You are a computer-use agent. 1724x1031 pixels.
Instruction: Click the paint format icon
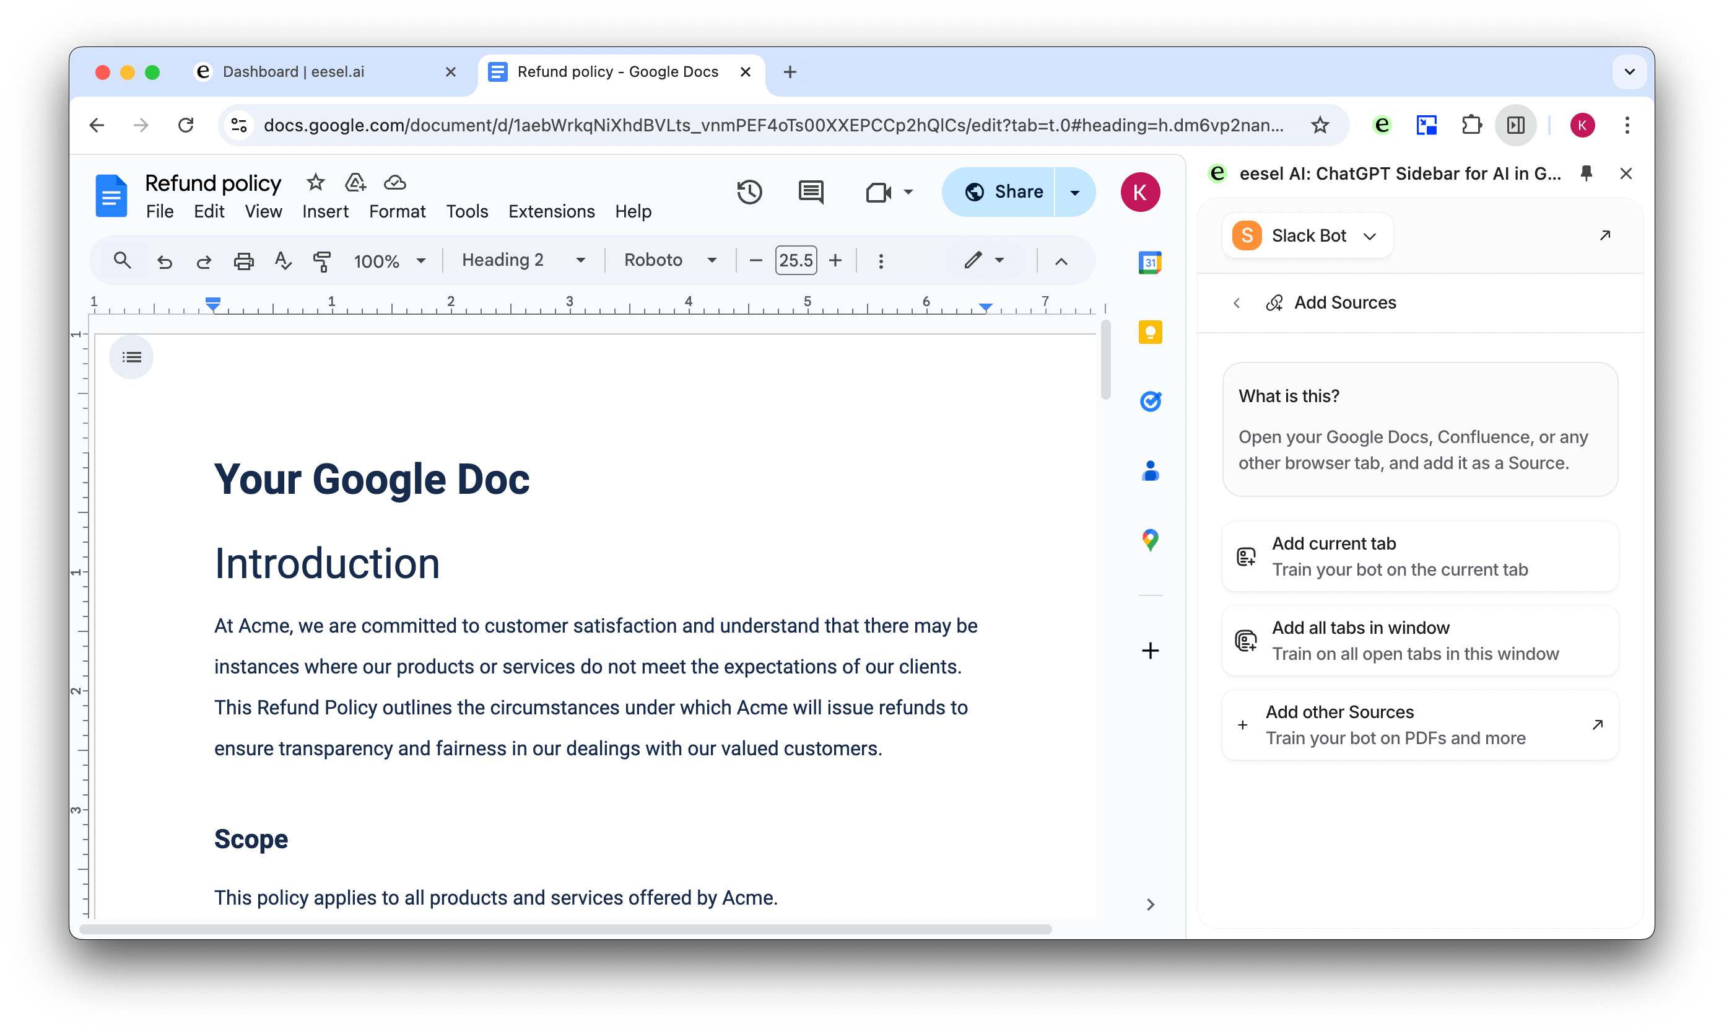(x=321, y=260)
